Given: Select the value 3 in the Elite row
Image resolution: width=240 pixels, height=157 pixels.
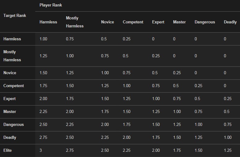Looking at the screenshot, I should point(40,151).
